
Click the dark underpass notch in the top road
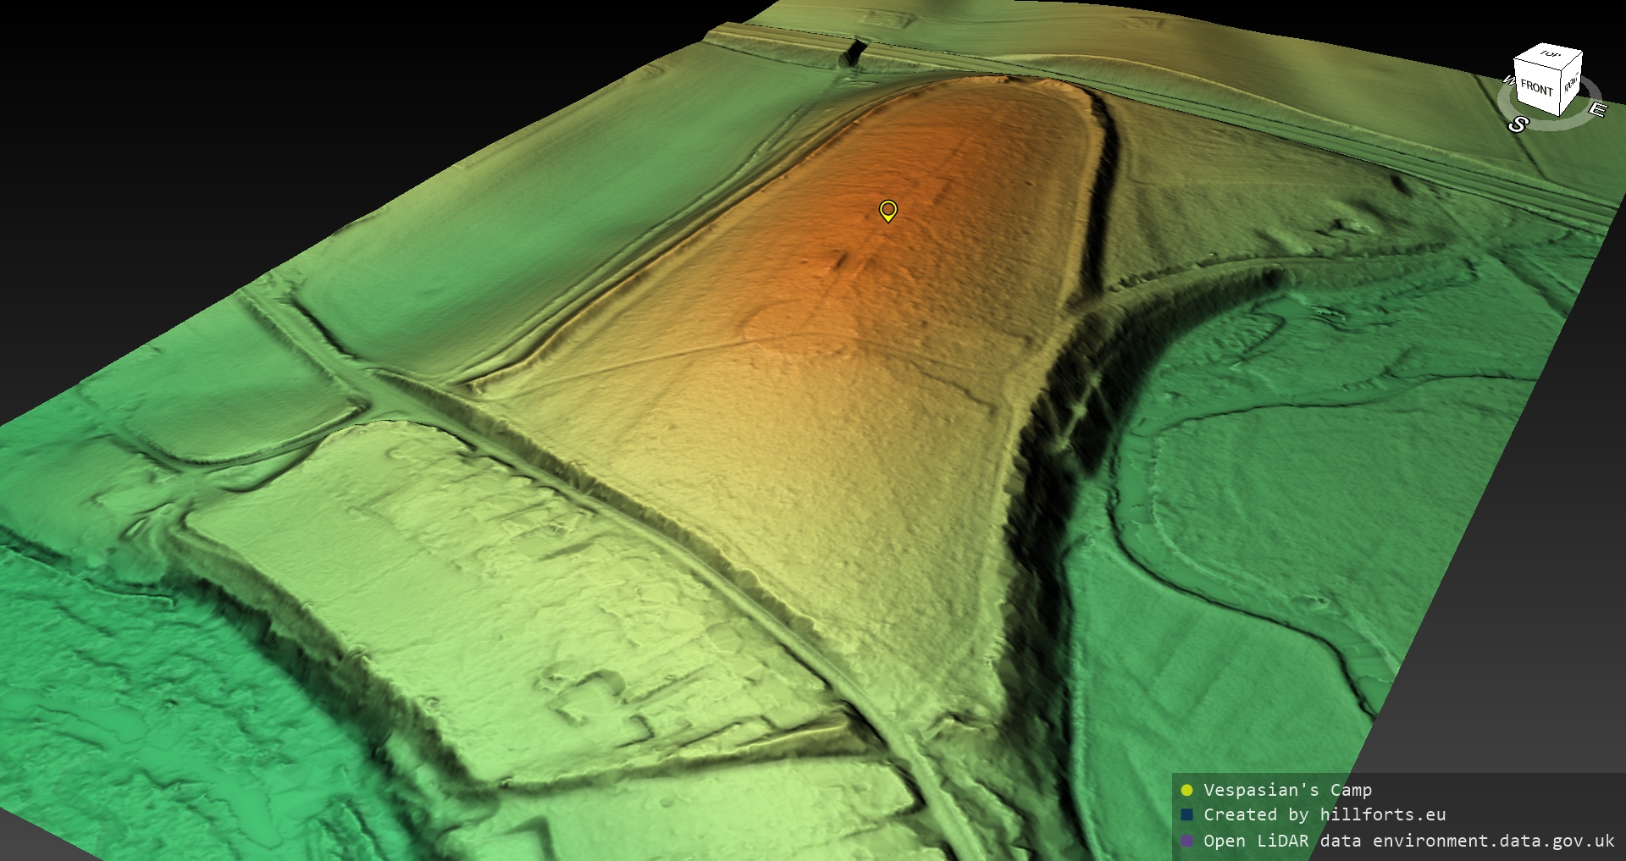pos(855,52)
